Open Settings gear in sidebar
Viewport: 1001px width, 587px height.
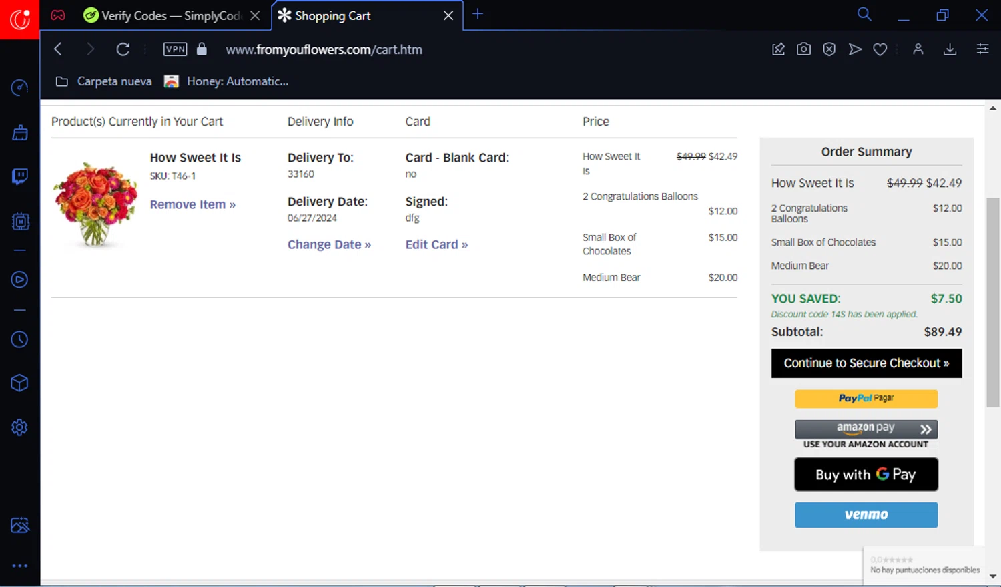point(19,427)
